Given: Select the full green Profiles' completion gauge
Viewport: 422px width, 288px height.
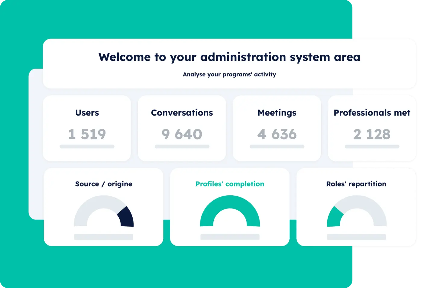Looking at the screenshot, I should point(230,202).
